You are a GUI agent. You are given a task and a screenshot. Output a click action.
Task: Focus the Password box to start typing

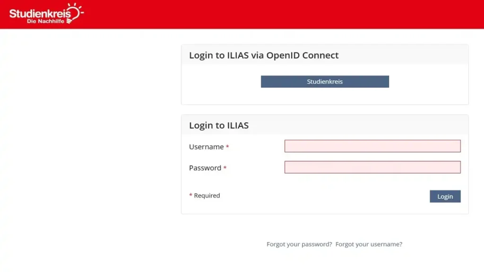[x=372, y=167]
